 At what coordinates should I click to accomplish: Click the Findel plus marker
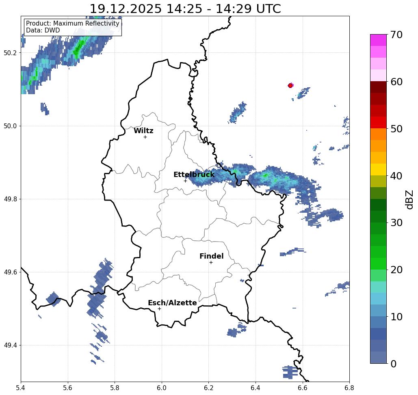[211, 263]
